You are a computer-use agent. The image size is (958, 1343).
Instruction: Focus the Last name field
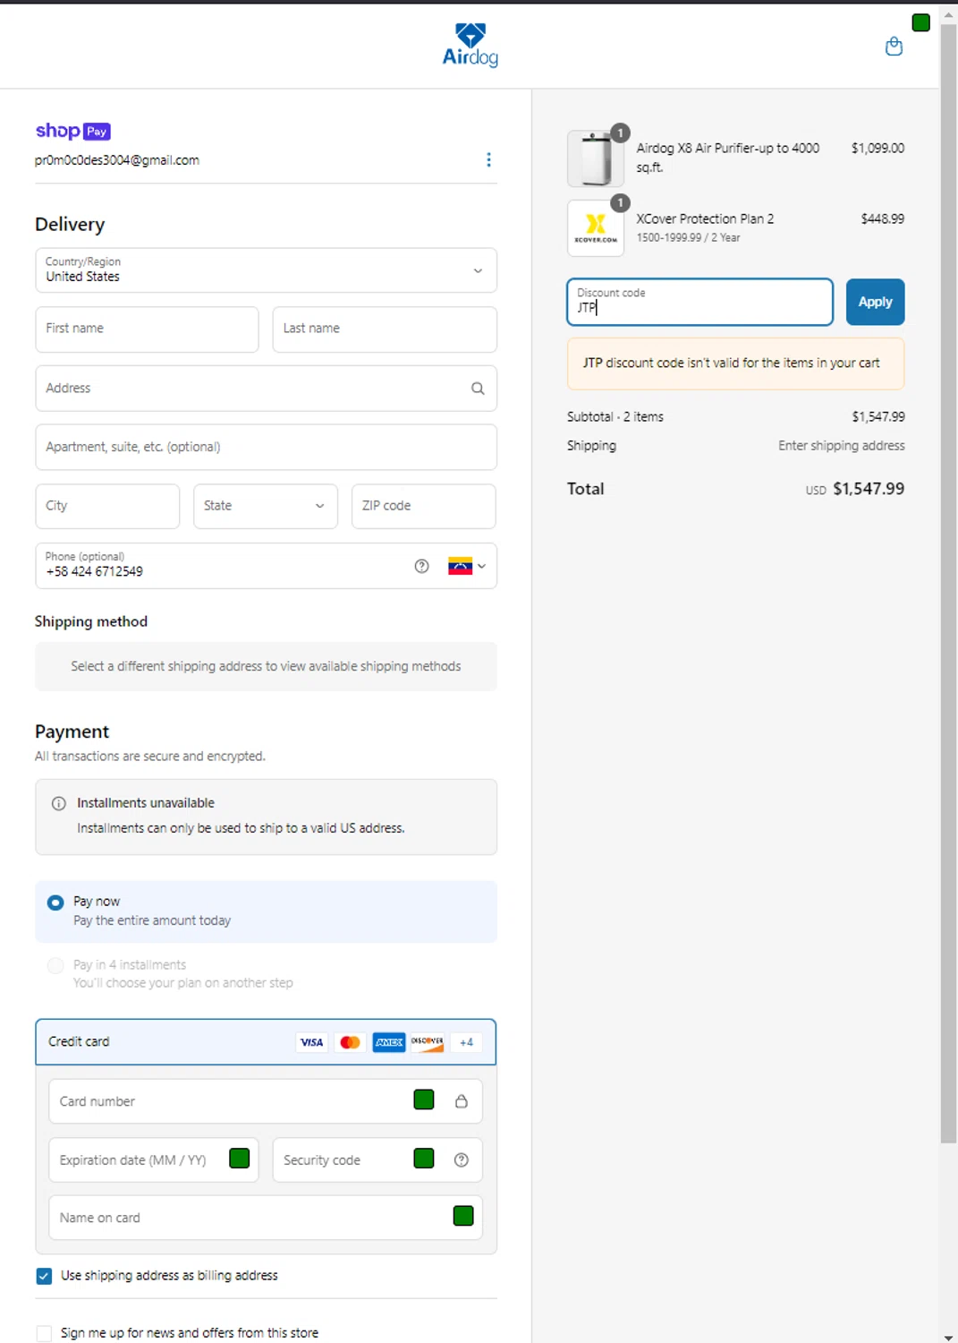pos(385,329)
